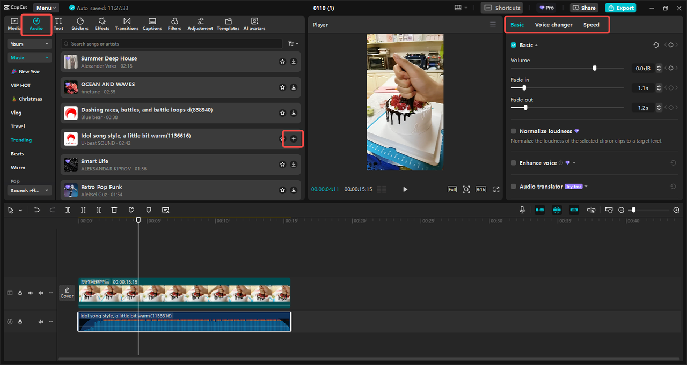Viewport: 687px width, 365px height.
Task: Click the Delete trash icon
Action: tap(114, 210)
